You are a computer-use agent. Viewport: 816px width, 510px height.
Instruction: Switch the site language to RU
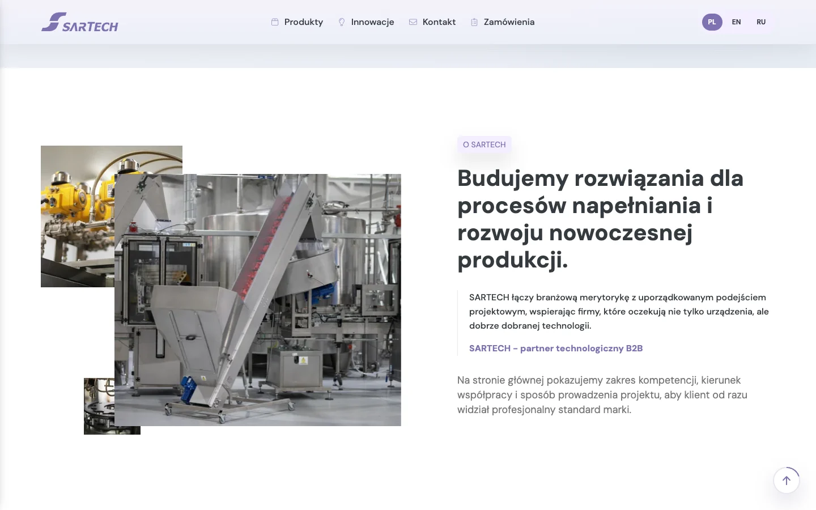coord(761,22)
